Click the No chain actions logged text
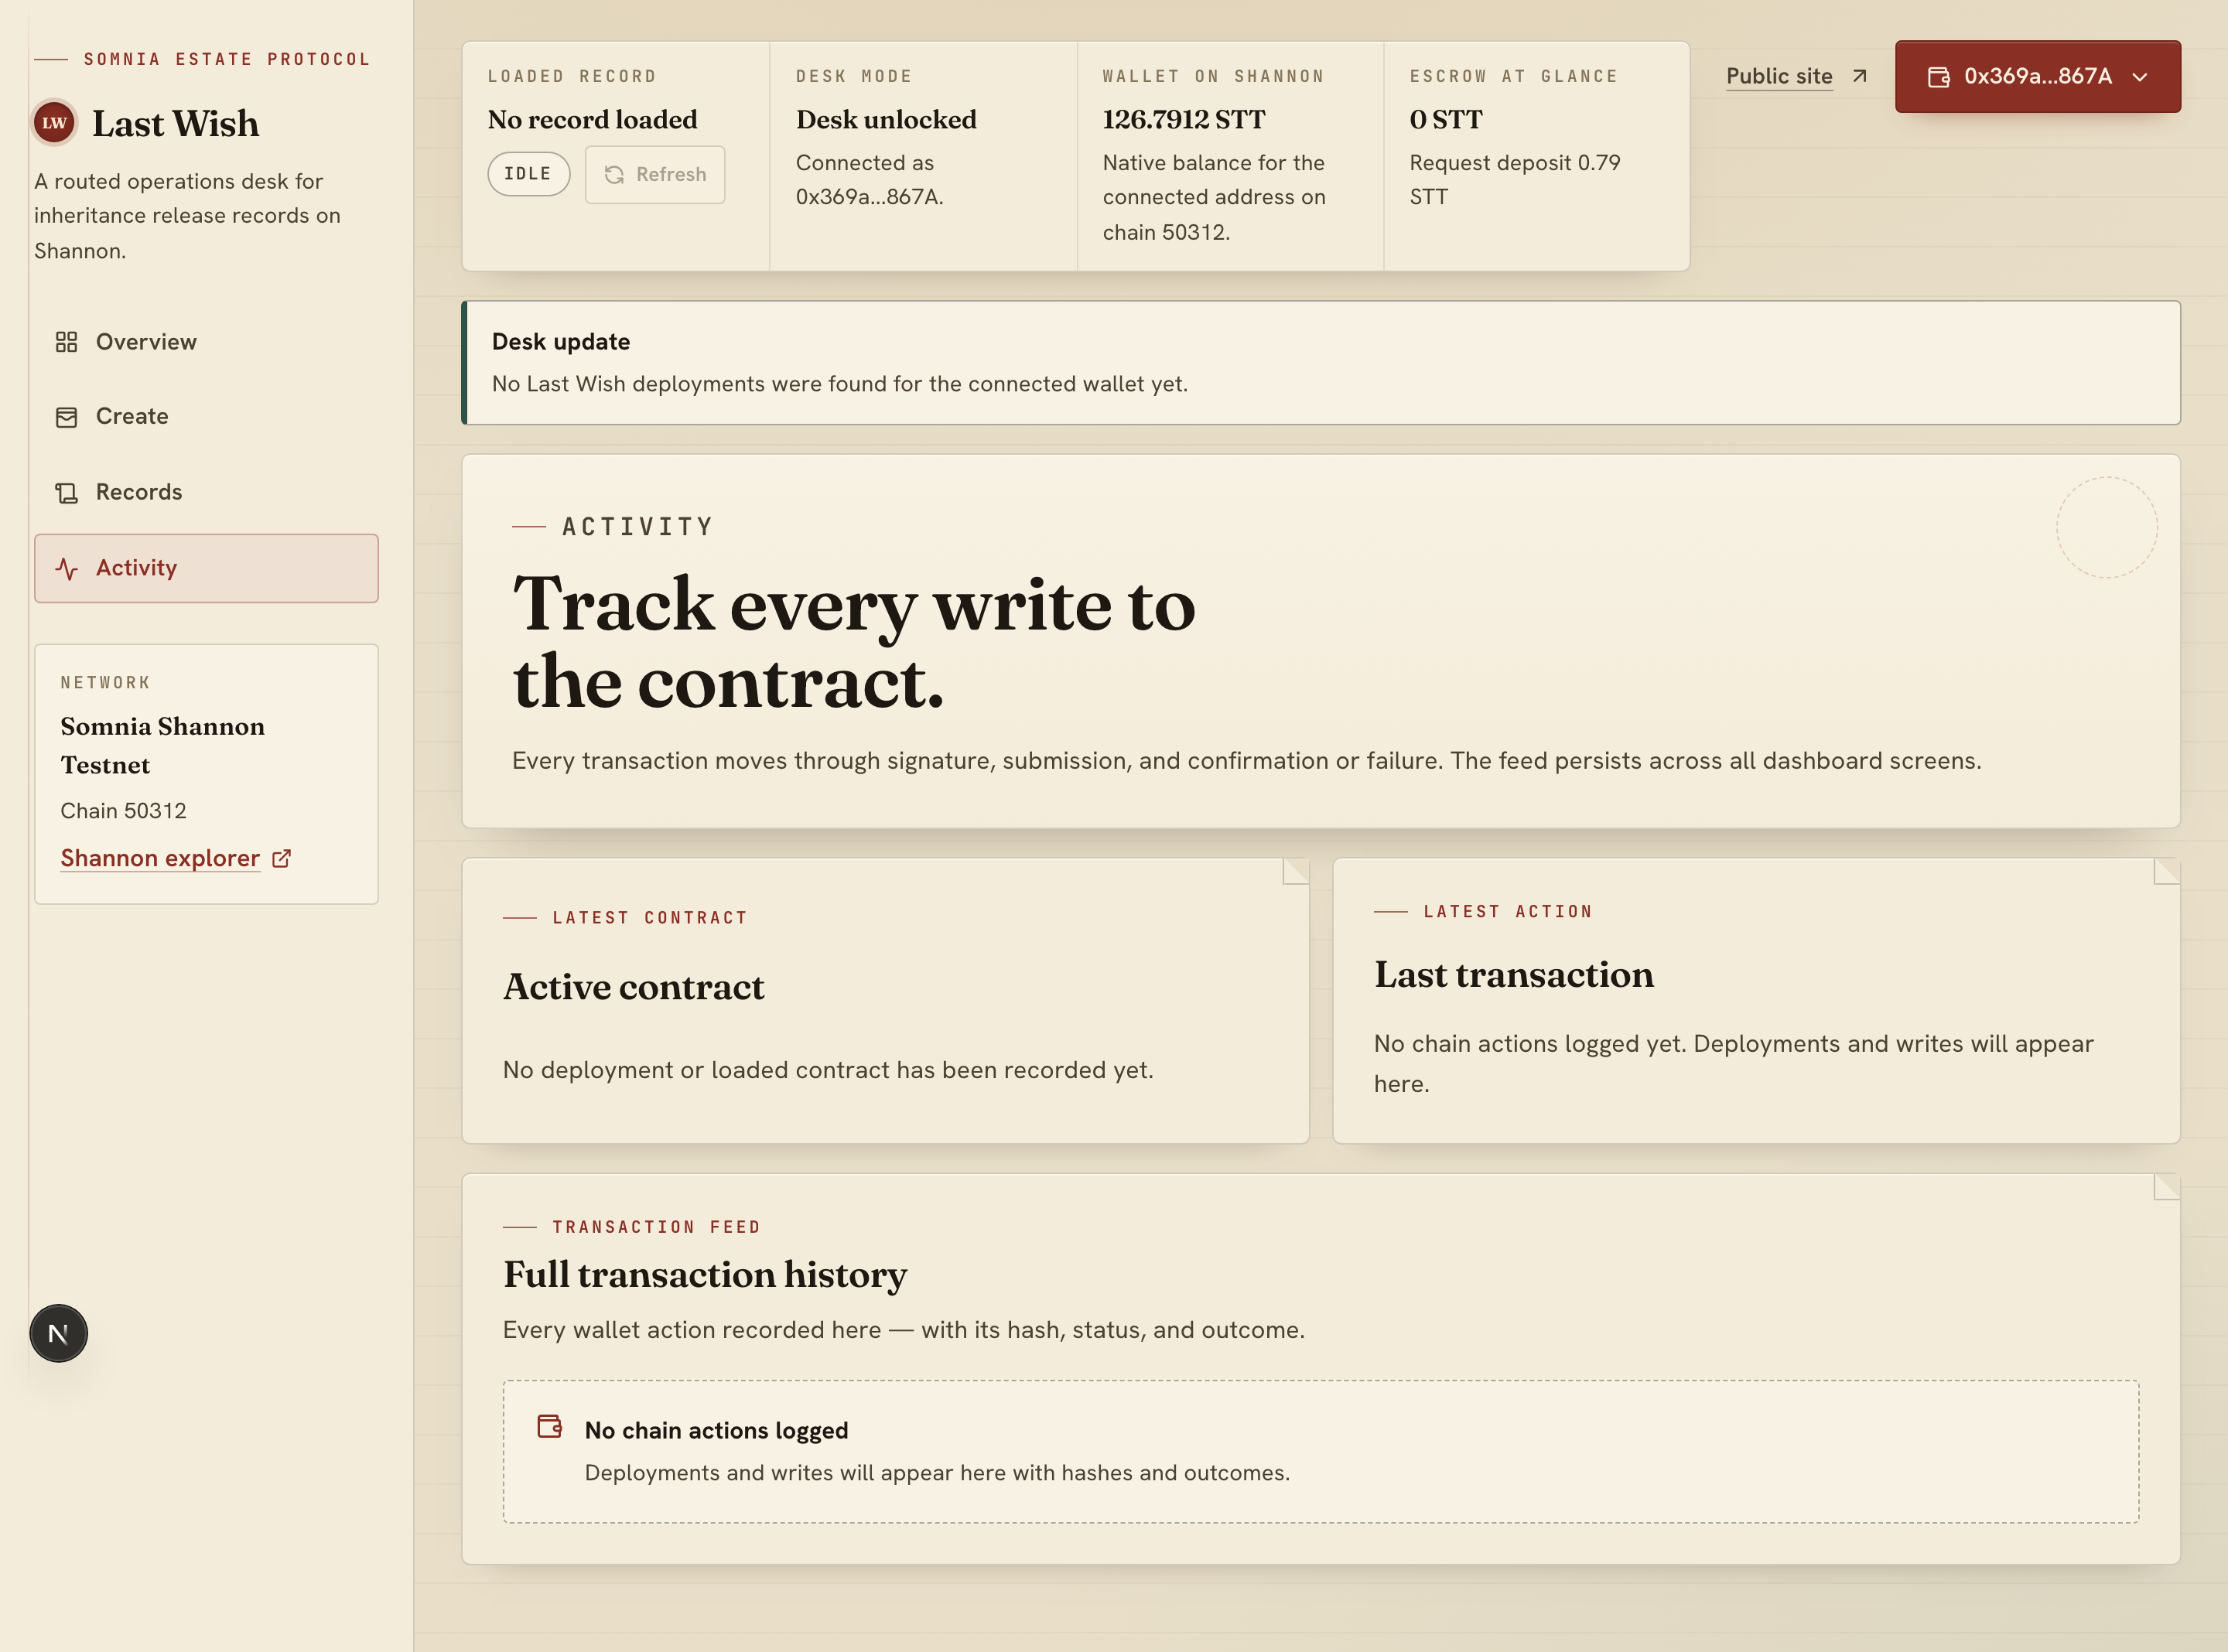The height and width of the screenshot is (1652, 2228). tap(716, 1431)
